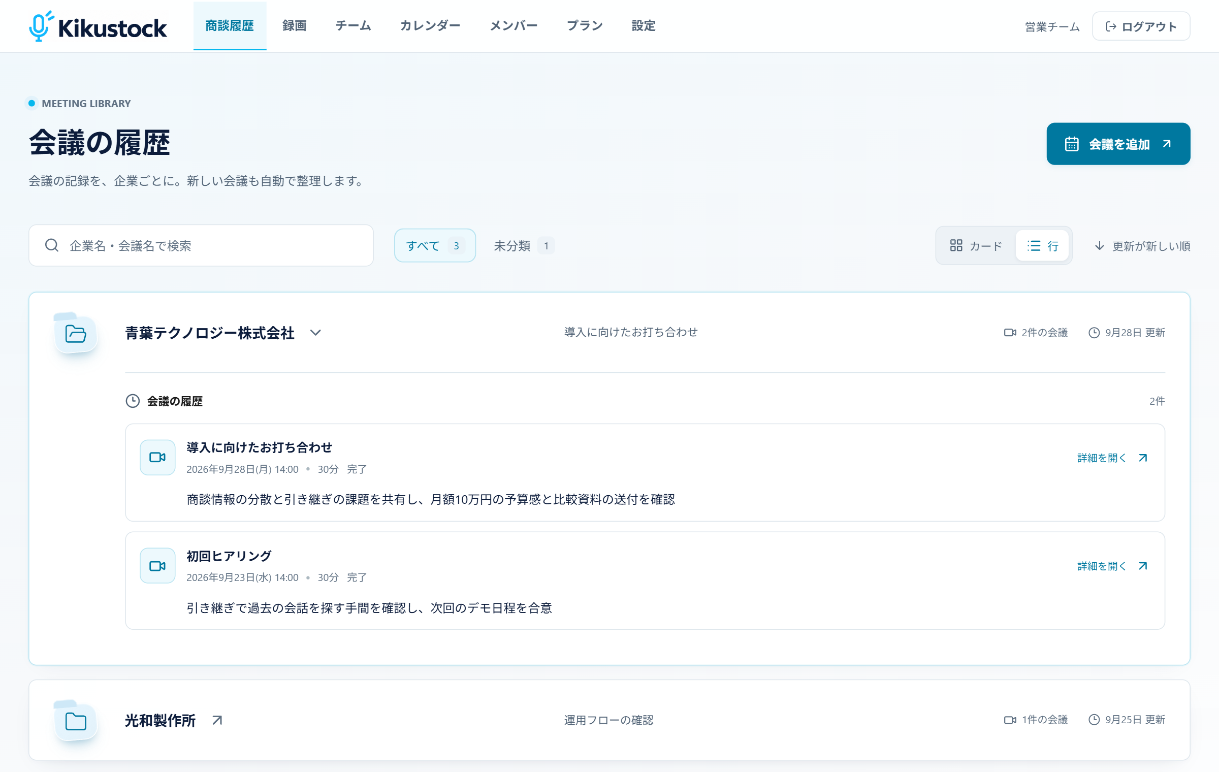Open 詳細を開く for 導入に向けたお打ち合わせ
The width and height of the screenshot is (1219, 772).
click(x=1112, y=458)
